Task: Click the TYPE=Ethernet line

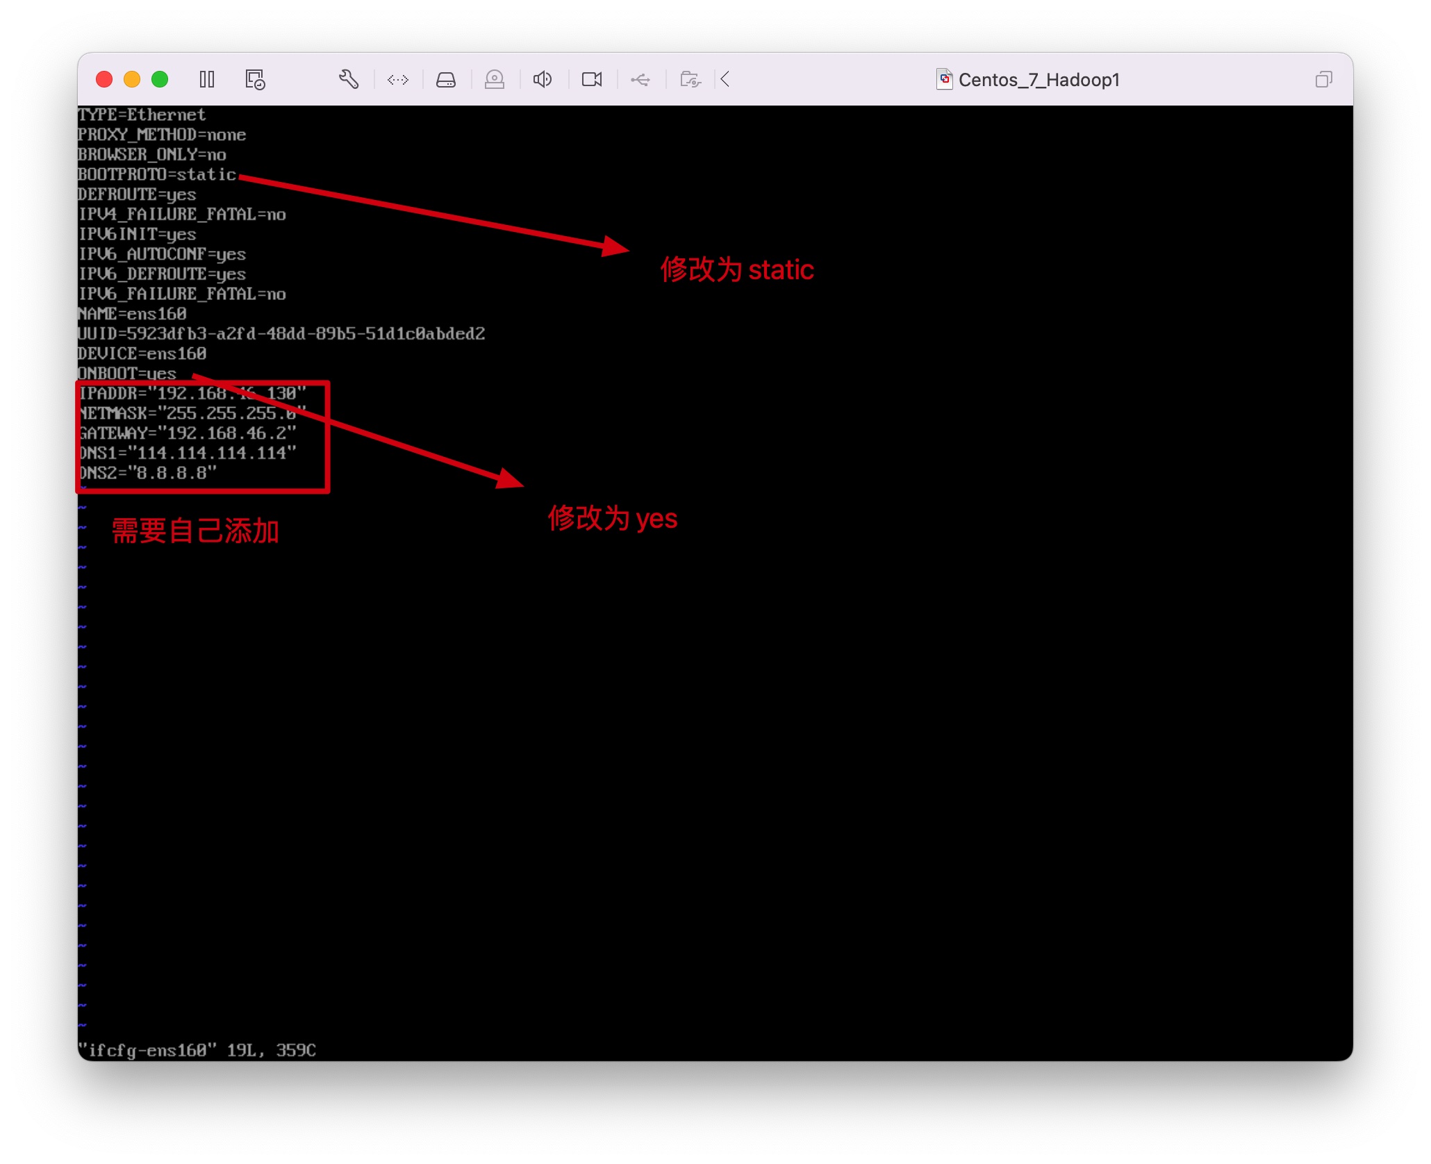Action: pyautogui.click(x=142, y=115)
